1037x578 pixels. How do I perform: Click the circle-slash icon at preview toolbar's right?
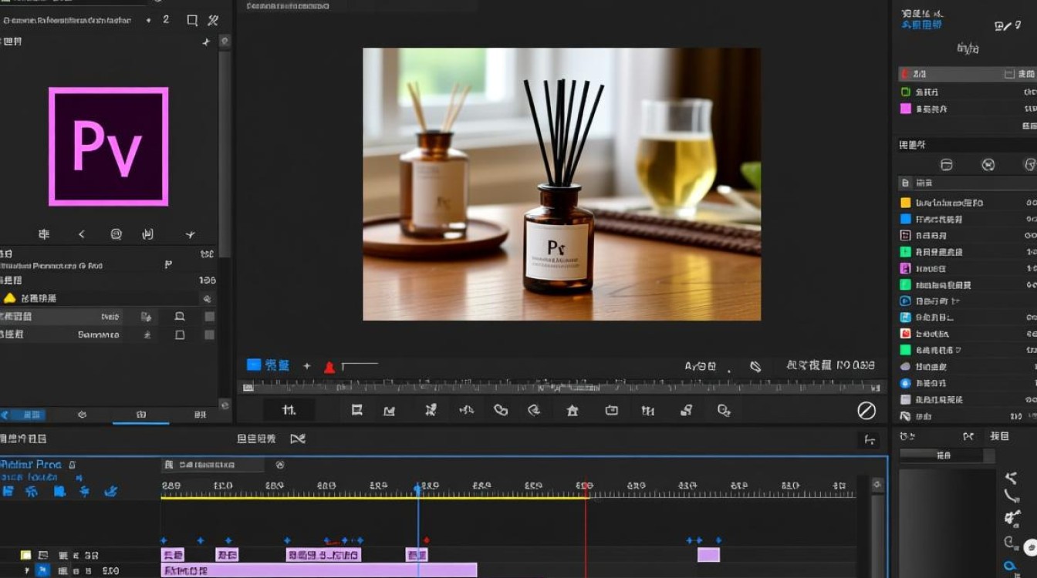click(866, 411)
